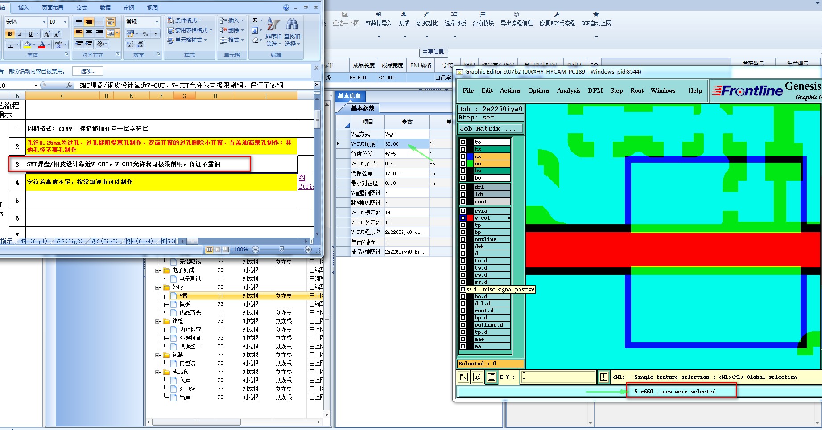The width and height of the screenshot is (822, 430).
Task: Toggle the 'rout' layer checkbox
Action: pos(463,201)
